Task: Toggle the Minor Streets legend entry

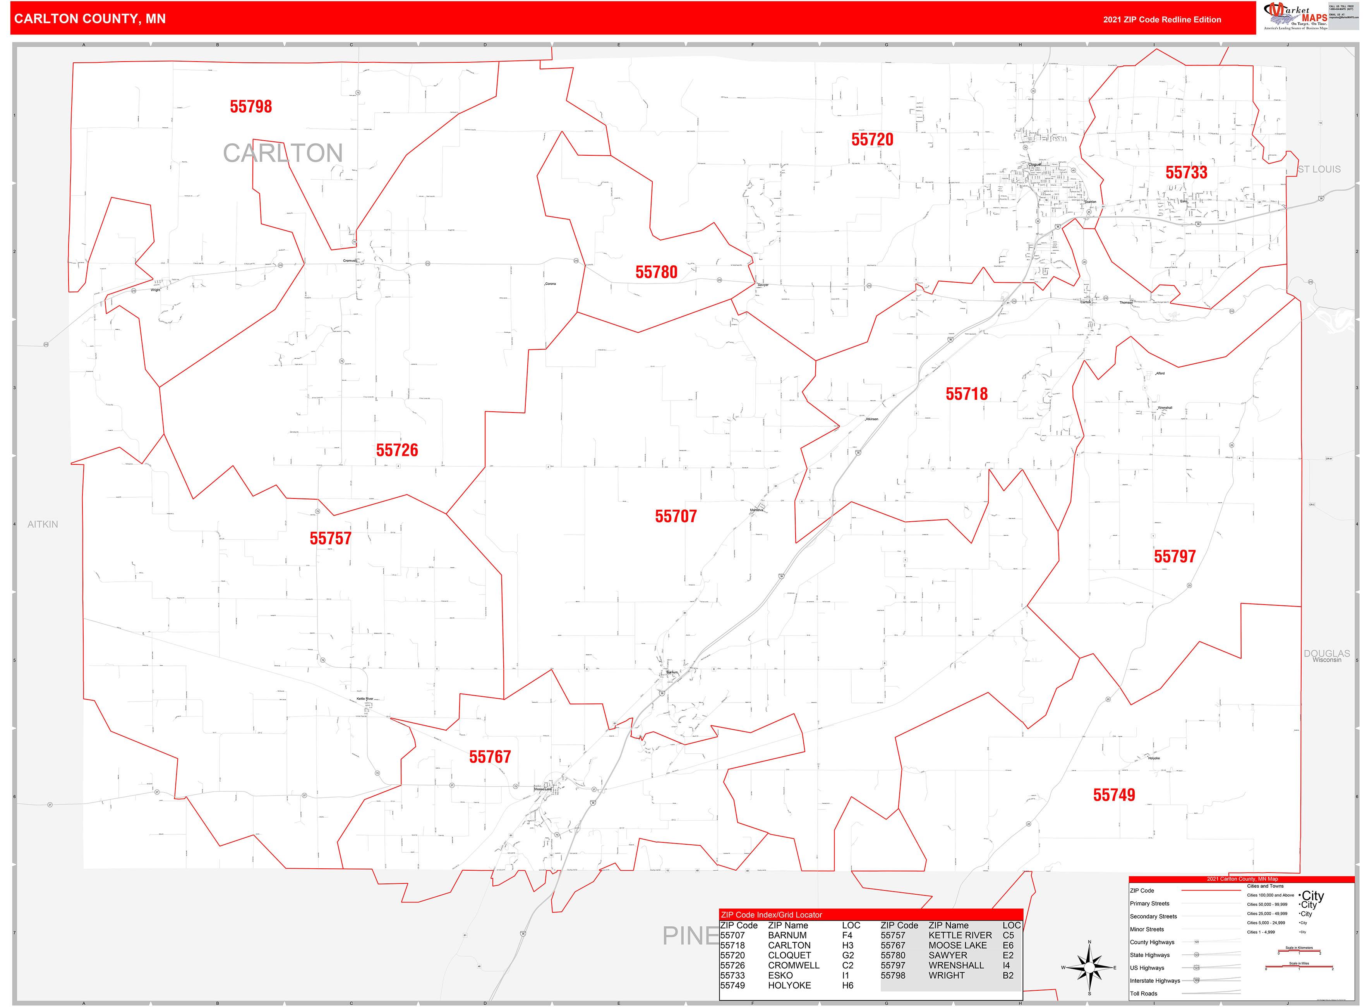Action: (x=1147, y=930)
